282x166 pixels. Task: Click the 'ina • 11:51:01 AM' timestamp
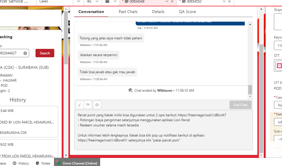click(x=147, y=28)
